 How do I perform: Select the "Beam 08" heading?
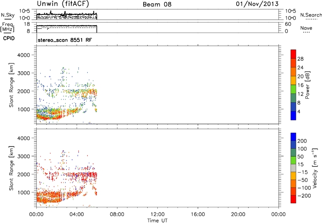click(x=157, y=4)
